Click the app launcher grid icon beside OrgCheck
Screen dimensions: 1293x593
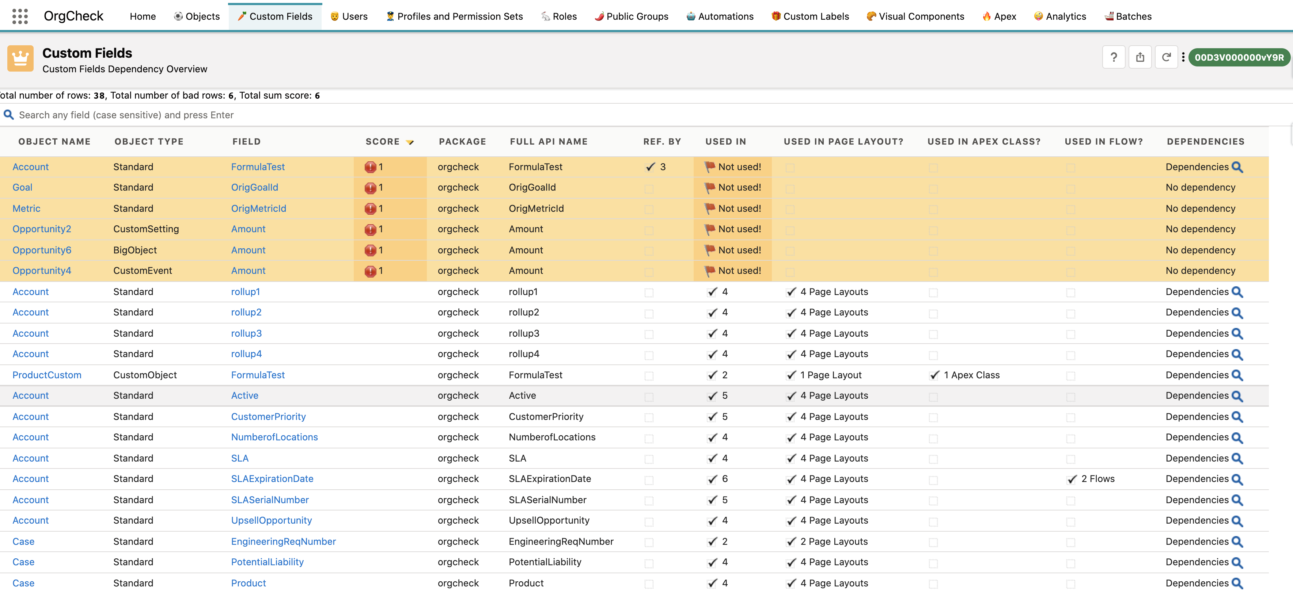20,16
